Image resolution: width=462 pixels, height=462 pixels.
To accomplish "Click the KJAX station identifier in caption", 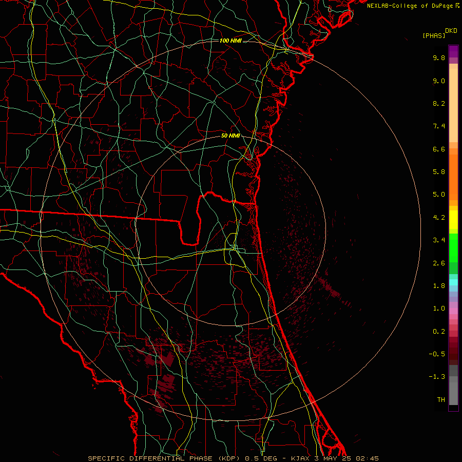I will pyautogui.click(x=299, y=458).
